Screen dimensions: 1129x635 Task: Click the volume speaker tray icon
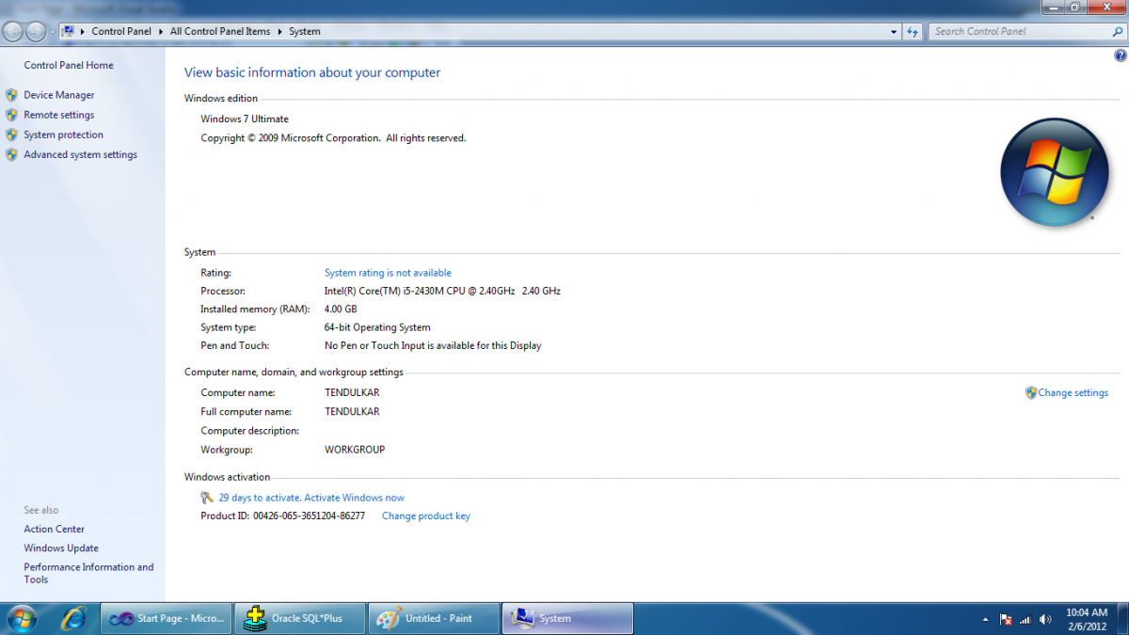(1044, 619)
